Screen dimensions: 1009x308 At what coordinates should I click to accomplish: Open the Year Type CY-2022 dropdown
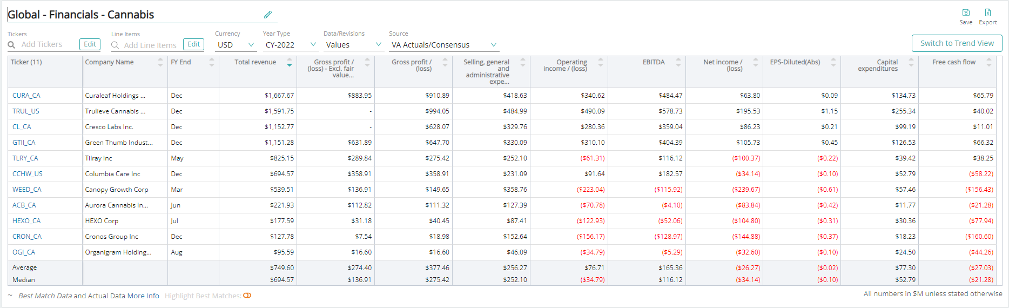coord(290,45)
